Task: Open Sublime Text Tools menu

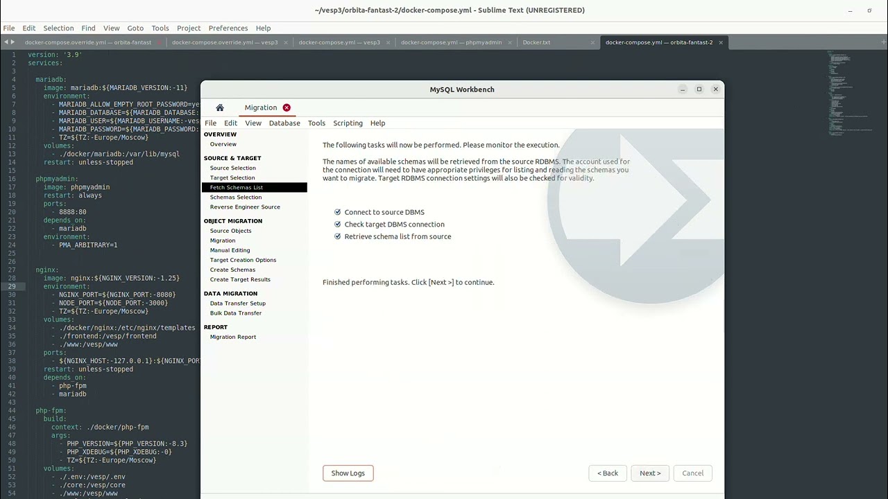Action: [160, 28]
